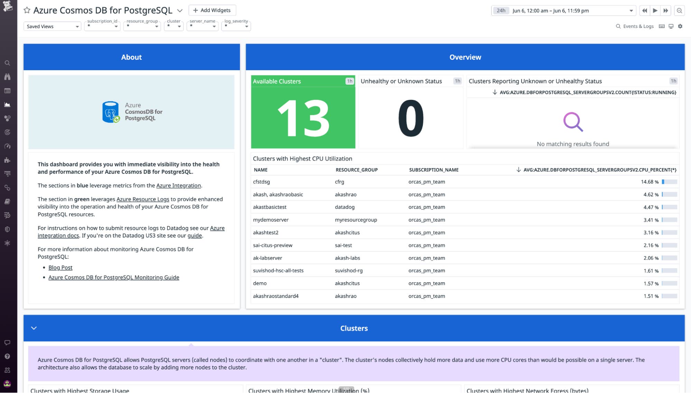691x393 pixels.
Task: Open Datadog search in the left sidebar
Action: 8,63
